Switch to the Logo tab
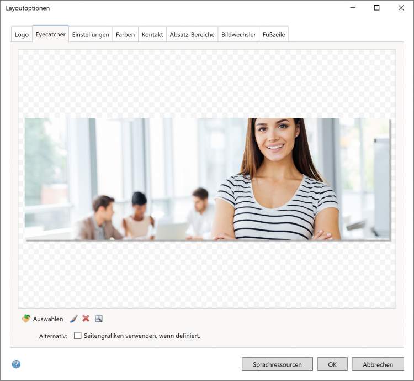Image resolution: width=414 pixels, height=381 pixels. point(22,34)
